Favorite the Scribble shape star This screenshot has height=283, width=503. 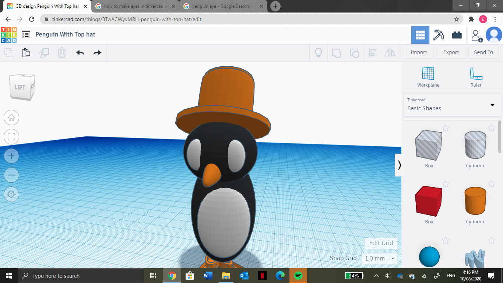491,240
